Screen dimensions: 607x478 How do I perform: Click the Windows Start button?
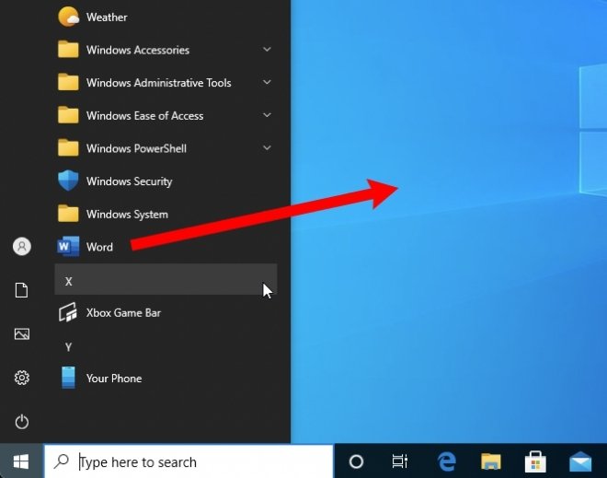[21, 461]
